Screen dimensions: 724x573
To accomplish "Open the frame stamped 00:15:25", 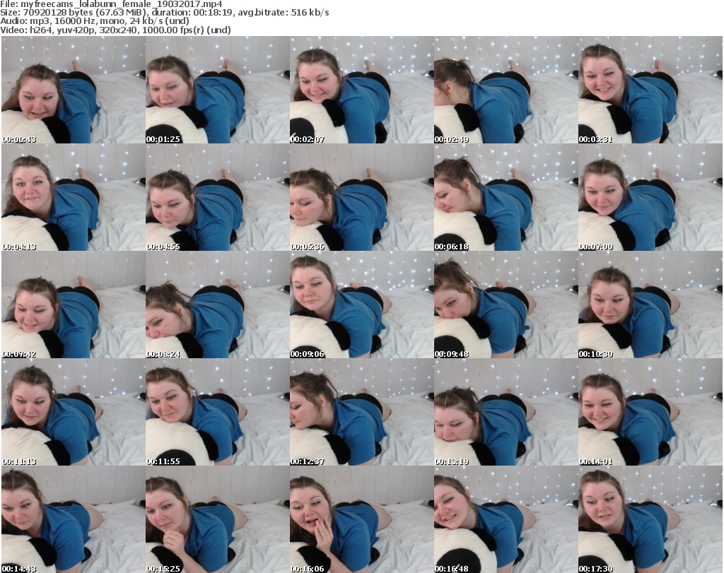I will click(x=218, y=519).
